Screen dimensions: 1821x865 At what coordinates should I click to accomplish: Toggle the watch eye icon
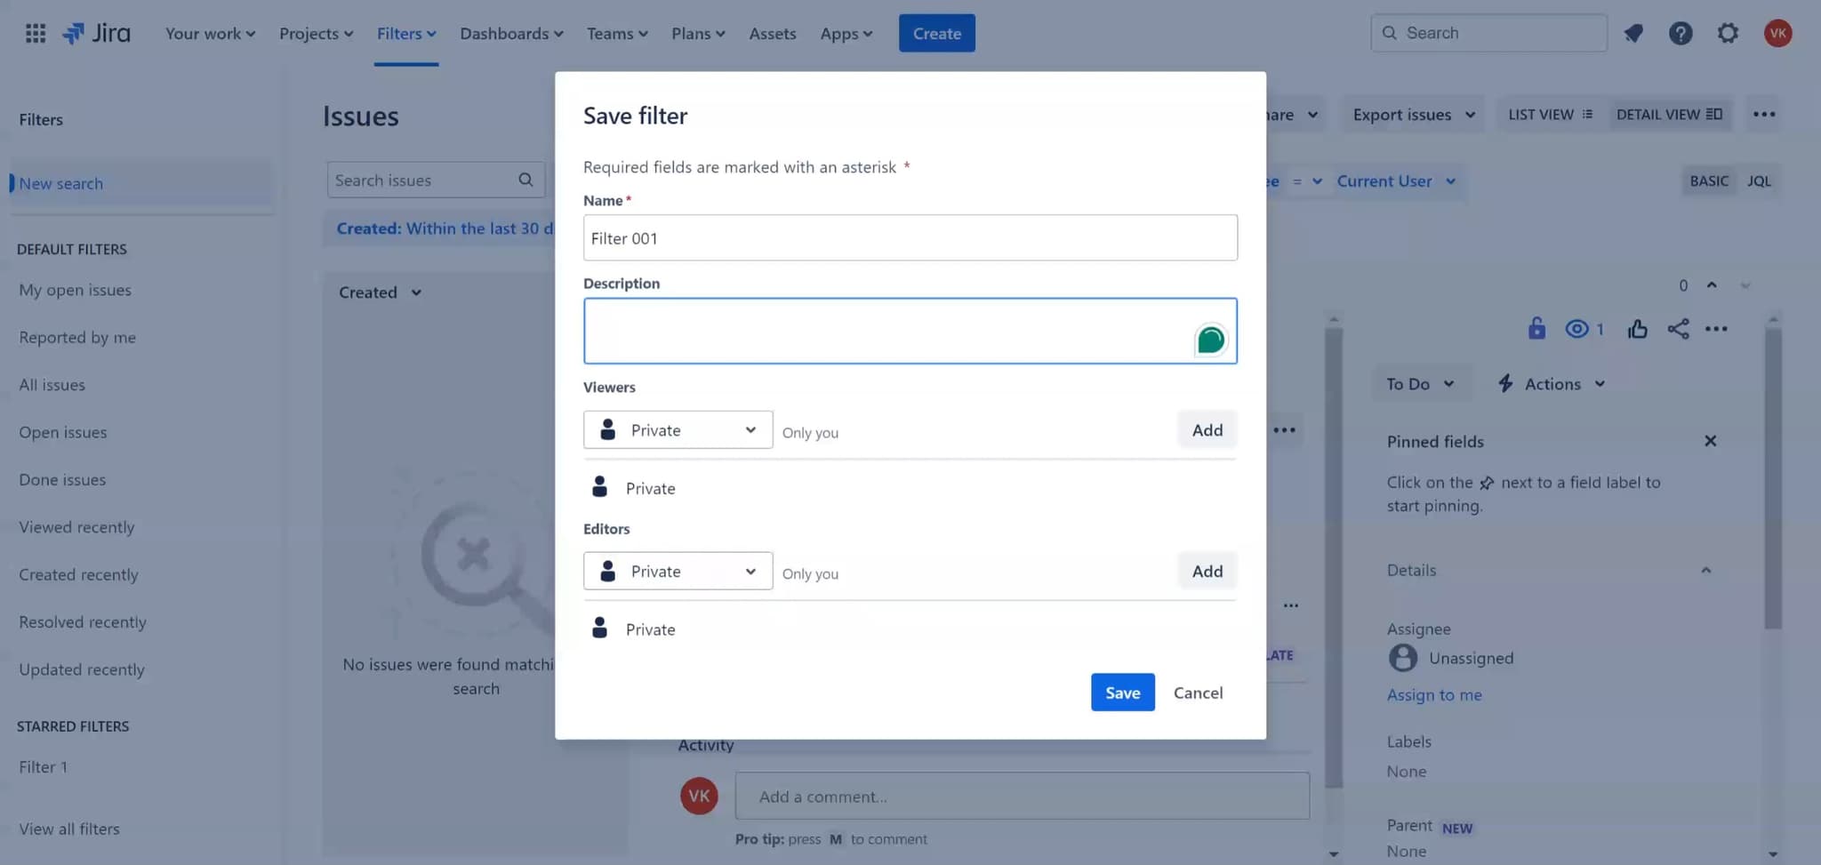1576,329
